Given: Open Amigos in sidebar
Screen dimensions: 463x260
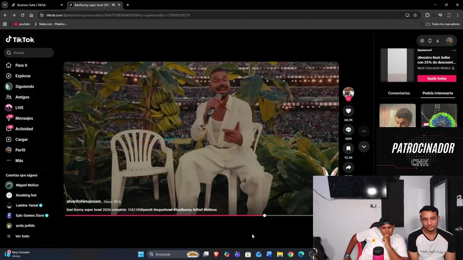Looking at the screenshot, I should pos(22,97).
